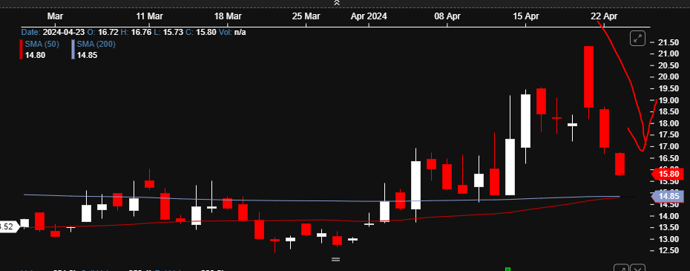Expand chart with fullscreen arrows icon
Screen dimensions: 690x271
click(638, 39)
